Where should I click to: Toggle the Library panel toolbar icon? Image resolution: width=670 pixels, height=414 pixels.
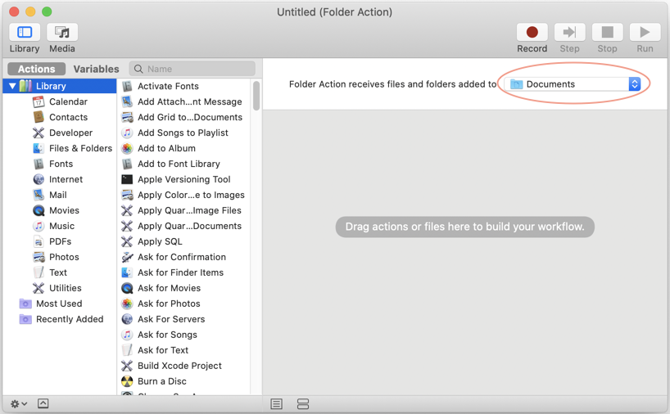25,33
